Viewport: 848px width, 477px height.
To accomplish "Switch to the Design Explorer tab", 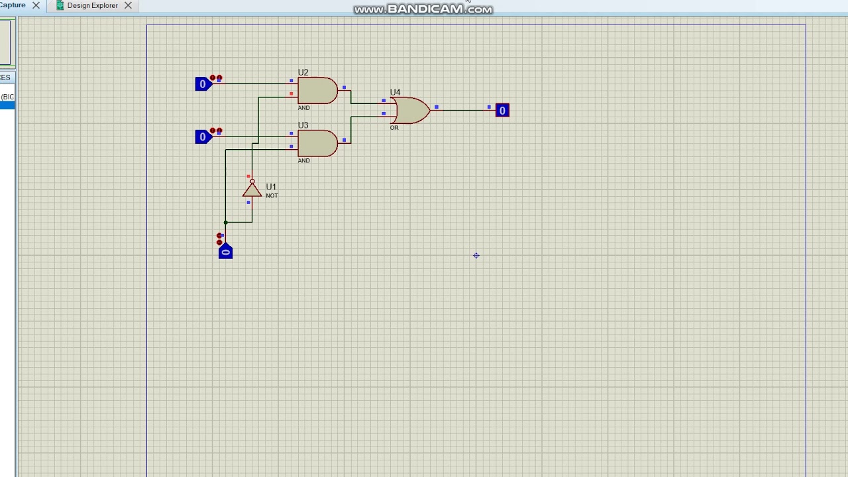I will [92, 5].
